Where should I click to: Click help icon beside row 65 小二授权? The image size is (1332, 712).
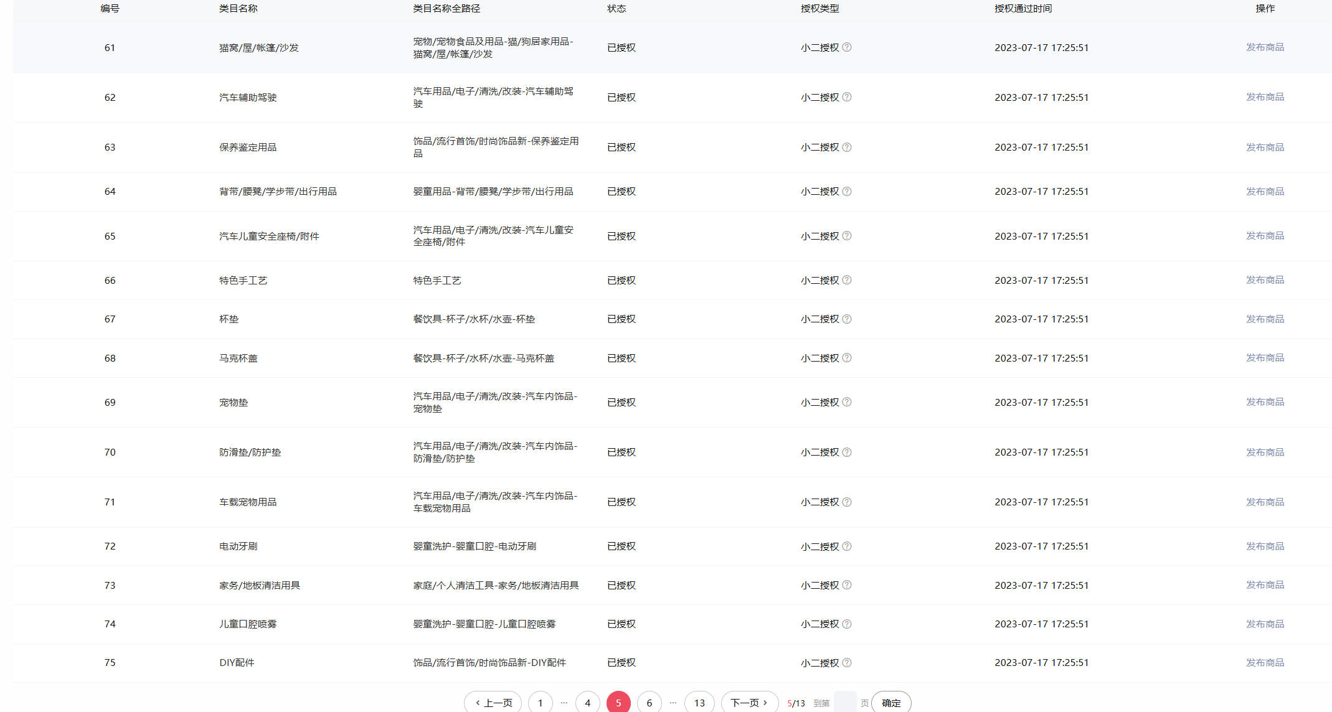[x=847, y=236]
